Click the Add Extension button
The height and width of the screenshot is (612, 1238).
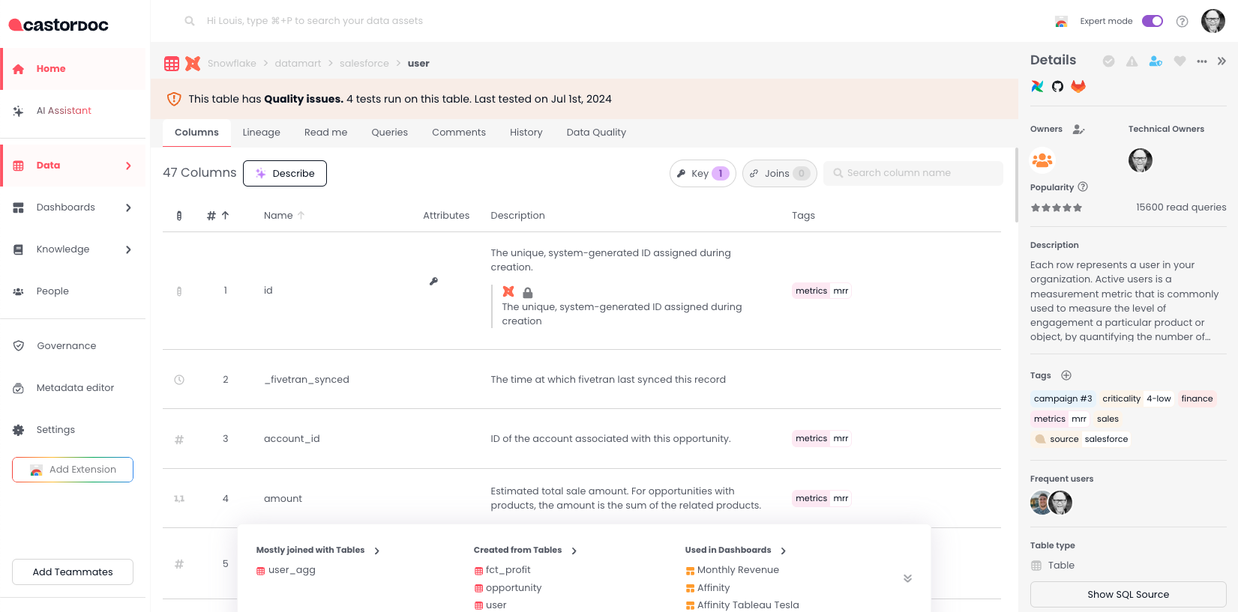73,470
